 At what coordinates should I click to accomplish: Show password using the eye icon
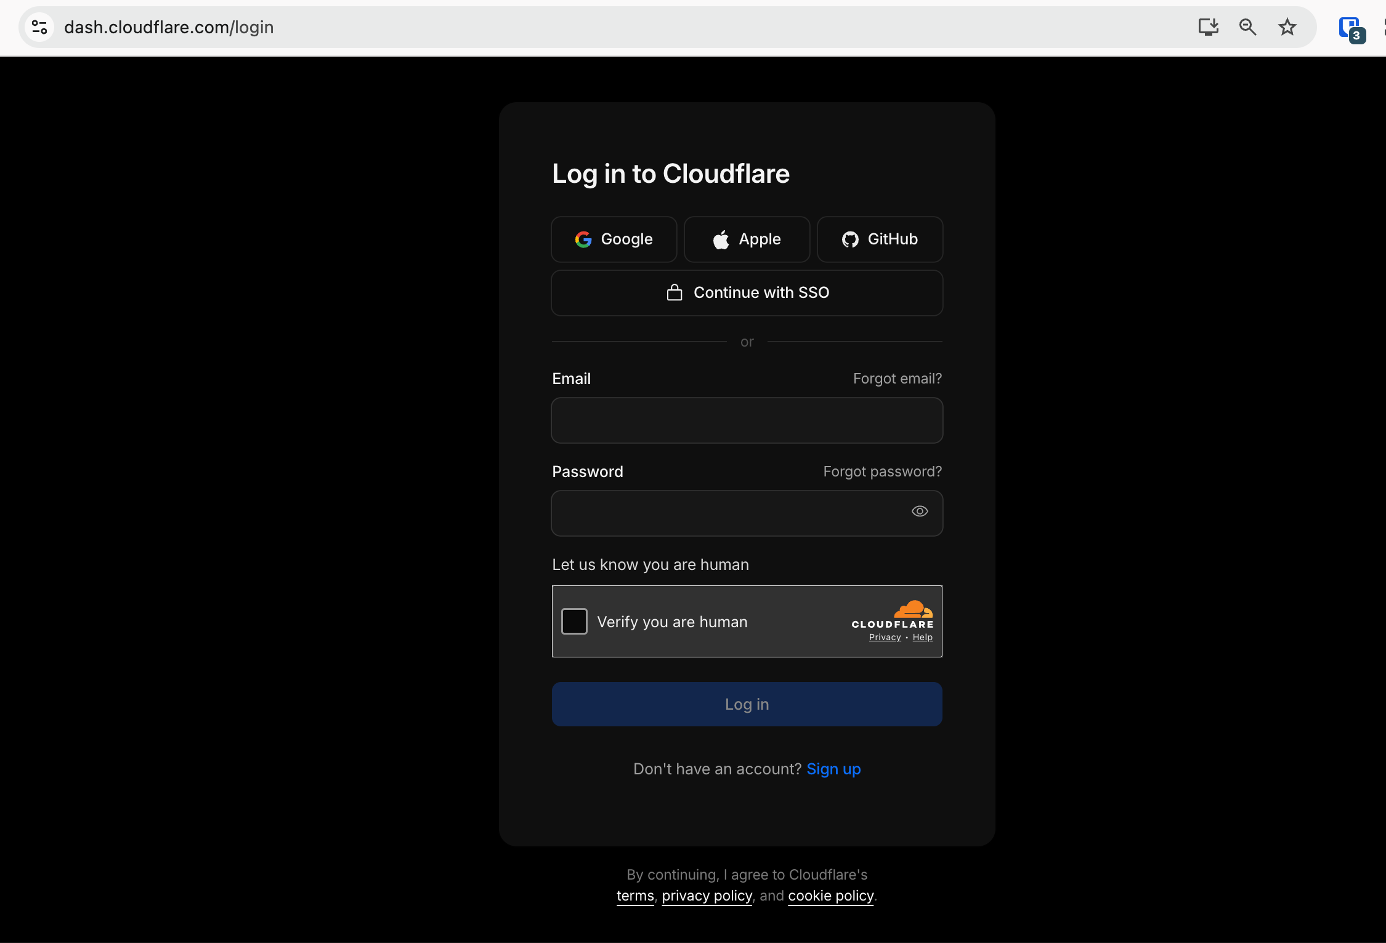pyautogui.click(x=920, y=512)
